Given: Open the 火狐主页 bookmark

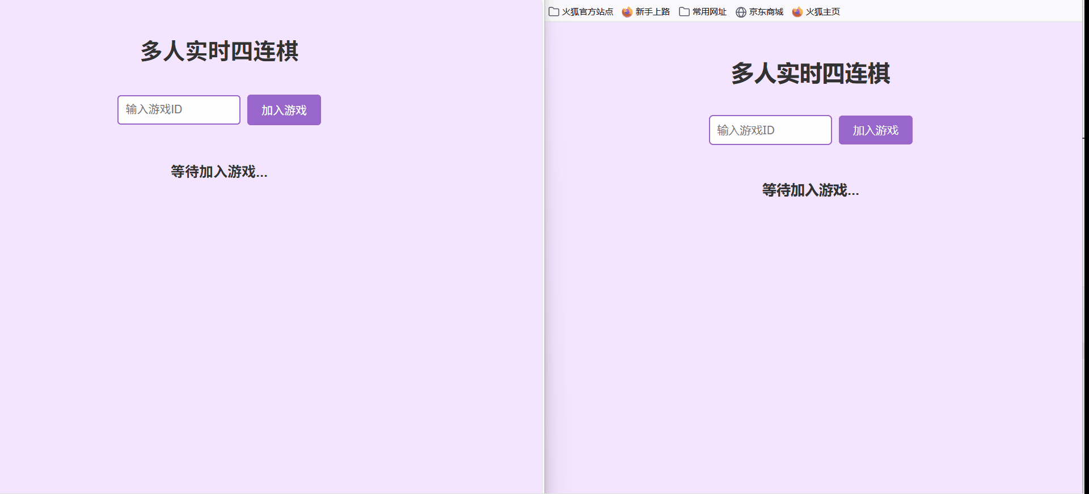Looking at the screenshot, I should coord(816,12).
